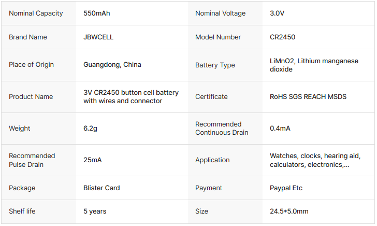Image resolution: width=377 pixels, height=226 pixels.
Task: Click the Recommended Pulse Drain label
Action: (32, 160)
